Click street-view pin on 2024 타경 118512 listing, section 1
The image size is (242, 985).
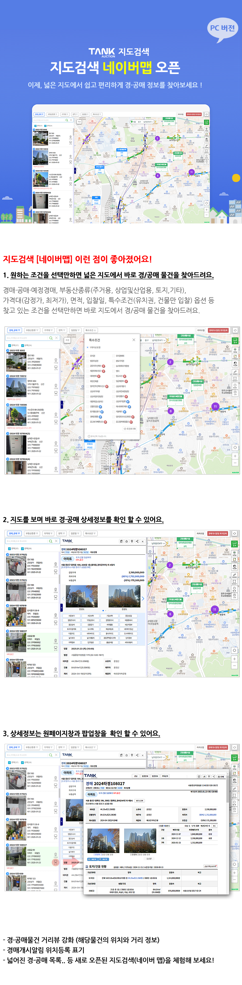[x=56, y=386]
